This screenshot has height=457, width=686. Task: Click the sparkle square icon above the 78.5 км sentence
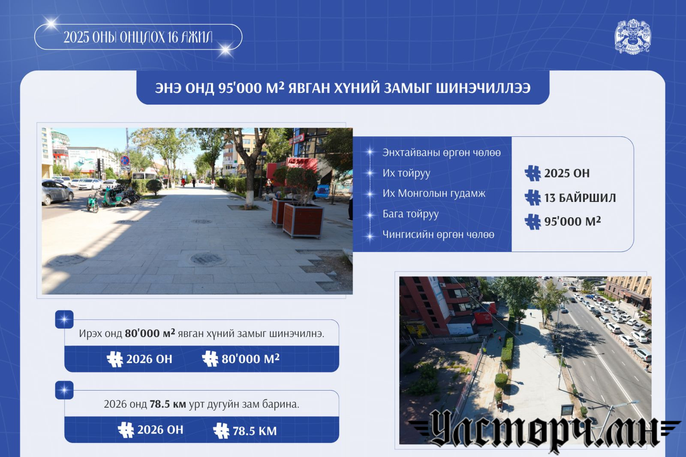point(64,390)
